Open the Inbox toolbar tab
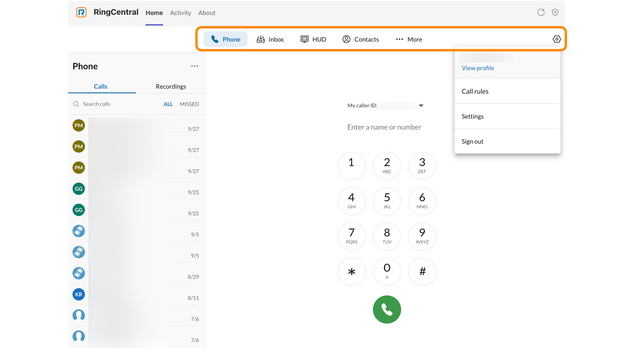This screenshot has height=348, width=633. (270, 39)
